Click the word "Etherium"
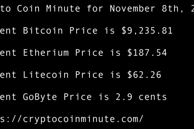The image size is (194, 129). pyautogui.click(x=46, y=53)
